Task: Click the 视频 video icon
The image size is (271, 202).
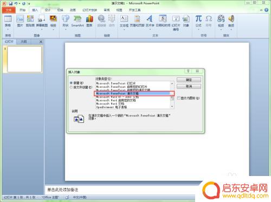Action: coord(221,19)
